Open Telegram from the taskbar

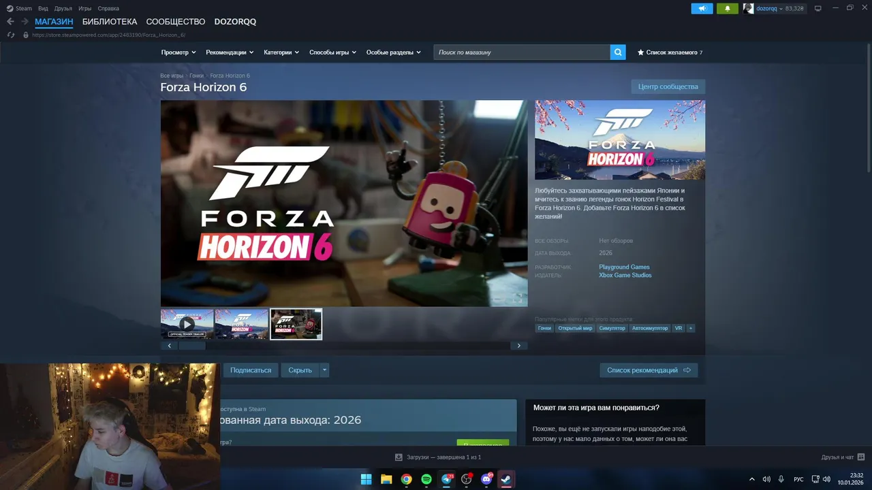(x=447, y=479)
